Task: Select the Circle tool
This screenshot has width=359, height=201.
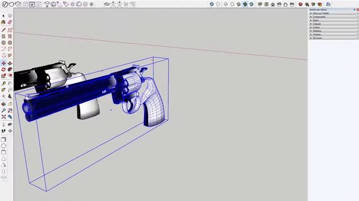Action: pyautogui.click(x=3, y=42)
